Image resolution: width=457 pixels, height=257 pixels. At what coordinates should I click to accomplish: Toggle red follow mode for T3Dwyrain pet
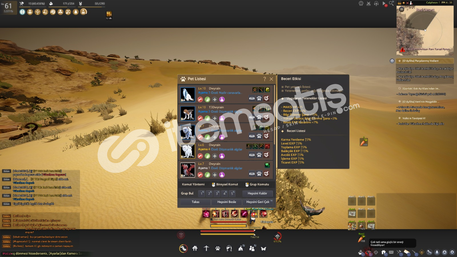pyautogui.click(x=200, y=118)
